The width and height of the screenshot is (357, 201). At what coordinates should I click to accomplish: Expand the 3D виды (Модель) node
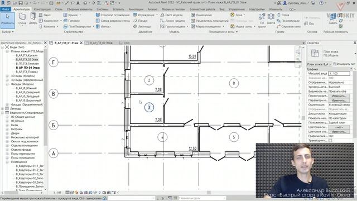click(x=7, y=76)
